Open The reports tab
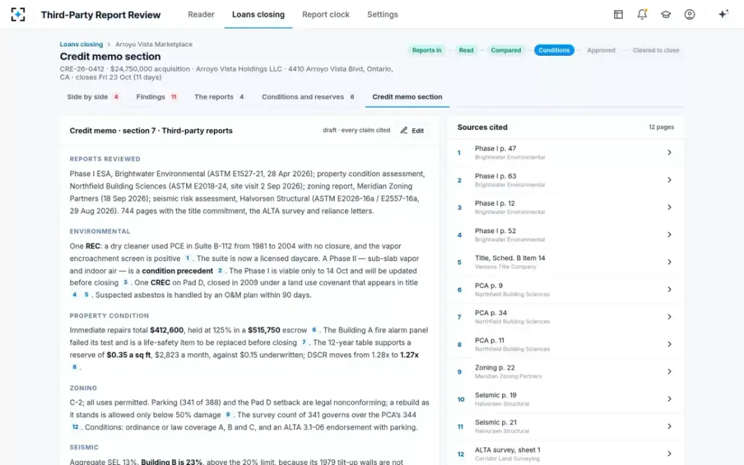 tap(219, 97)
